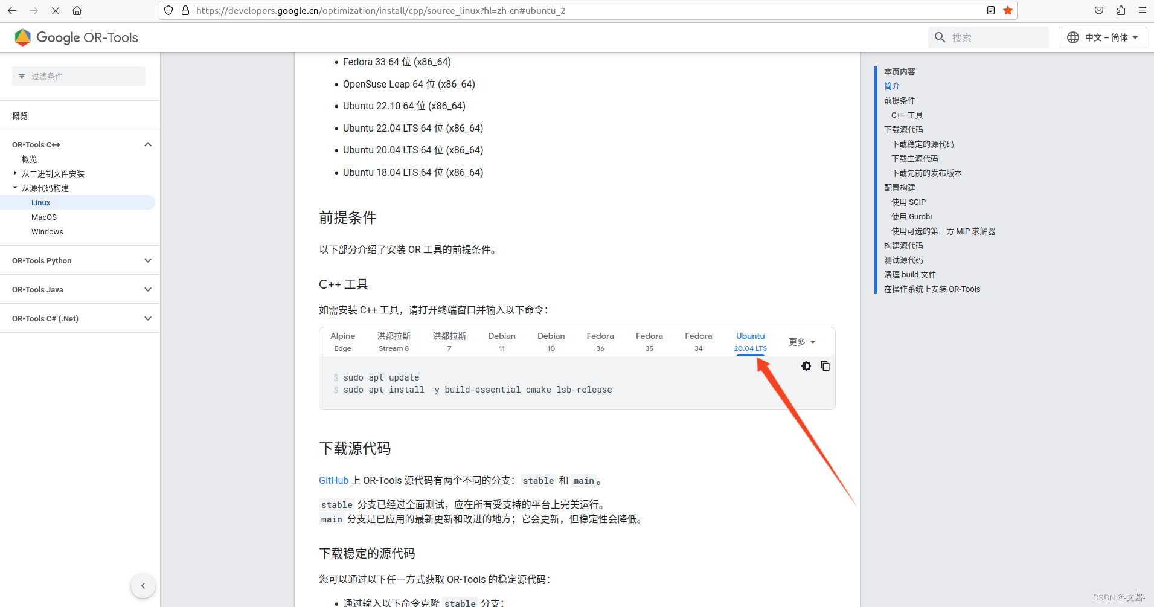Click the filter icon in sidebar
The image size is (1154, 607).
coord(22,76)
